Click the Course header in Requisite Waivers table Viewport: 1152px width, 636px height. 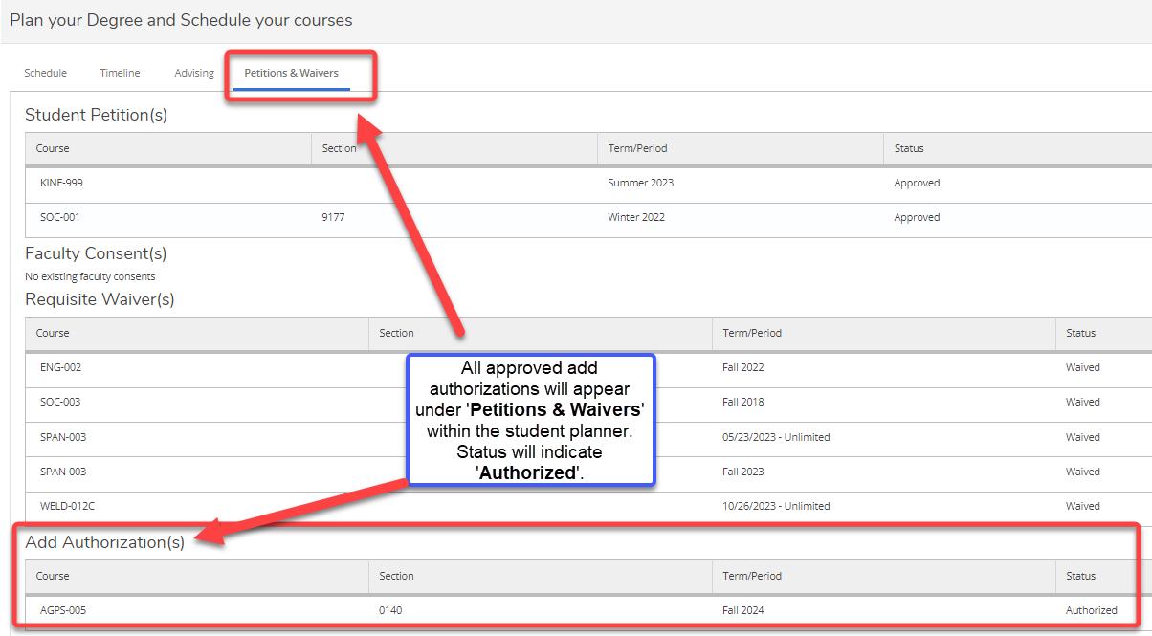[53, 333]
